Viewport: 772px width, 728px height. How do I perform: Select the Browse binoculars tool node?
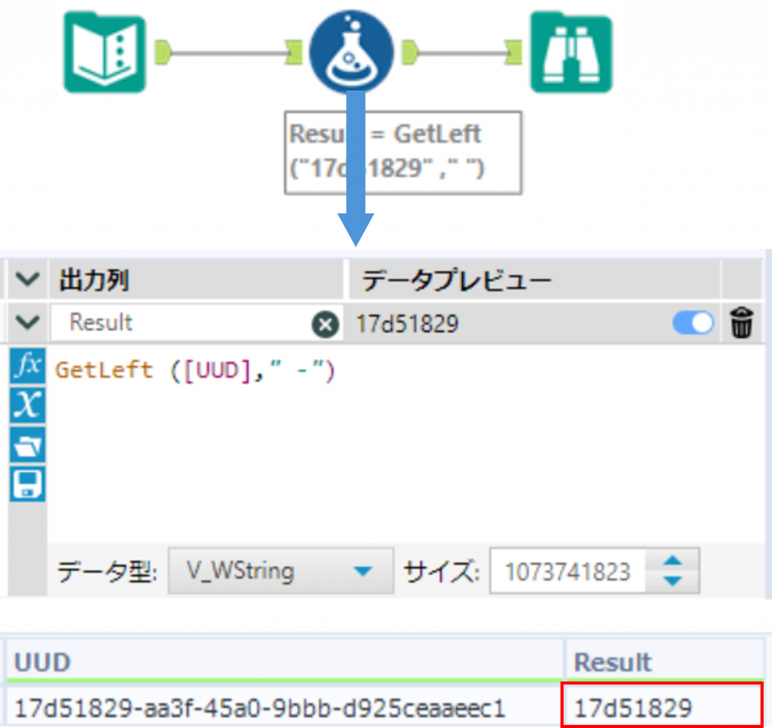(570, 52)
